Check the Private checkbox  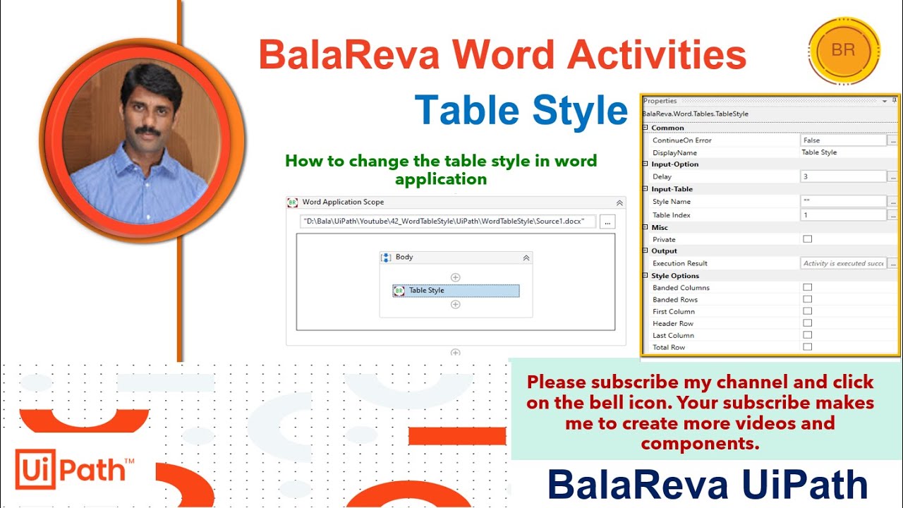click(808, 239)
